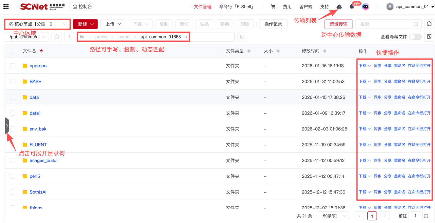435x223 pixels.
Task: Open the 50条/页 page size dropdown
Action: pyautogui.click(x=332, y=216)
